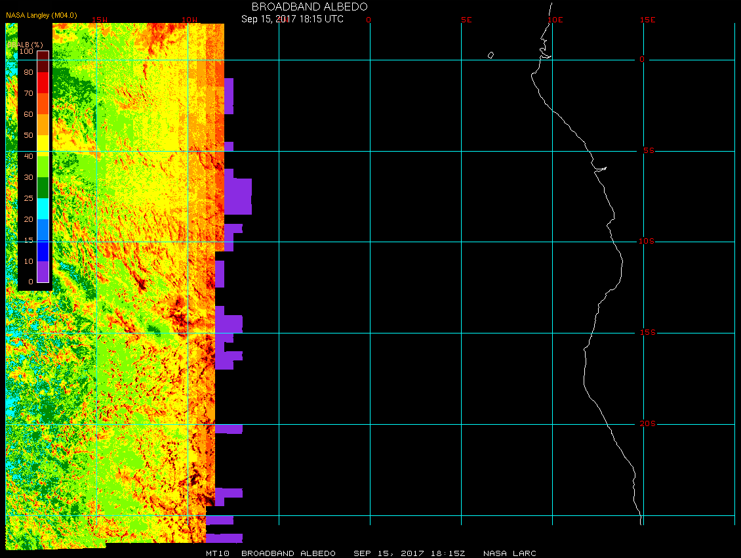Click the 5E longitude label
Screen dimensions: 741x558
point(466,20)
